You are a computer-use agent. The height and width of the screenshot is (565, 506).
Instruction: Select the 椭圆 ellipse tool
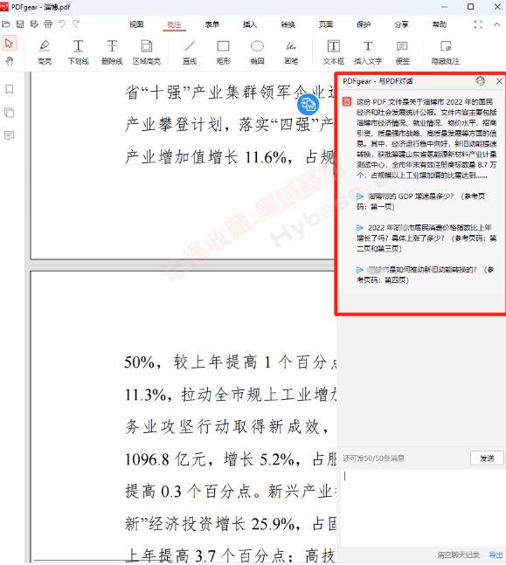click(x=257, y=52)
